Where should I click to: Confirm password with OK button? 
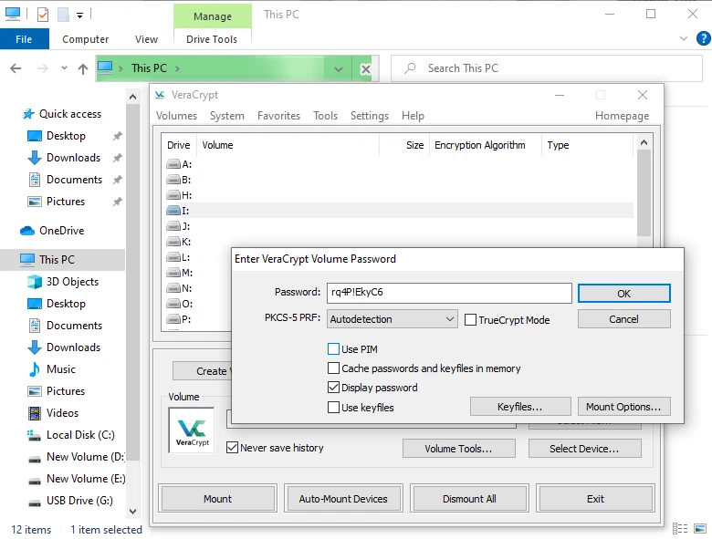623,294
